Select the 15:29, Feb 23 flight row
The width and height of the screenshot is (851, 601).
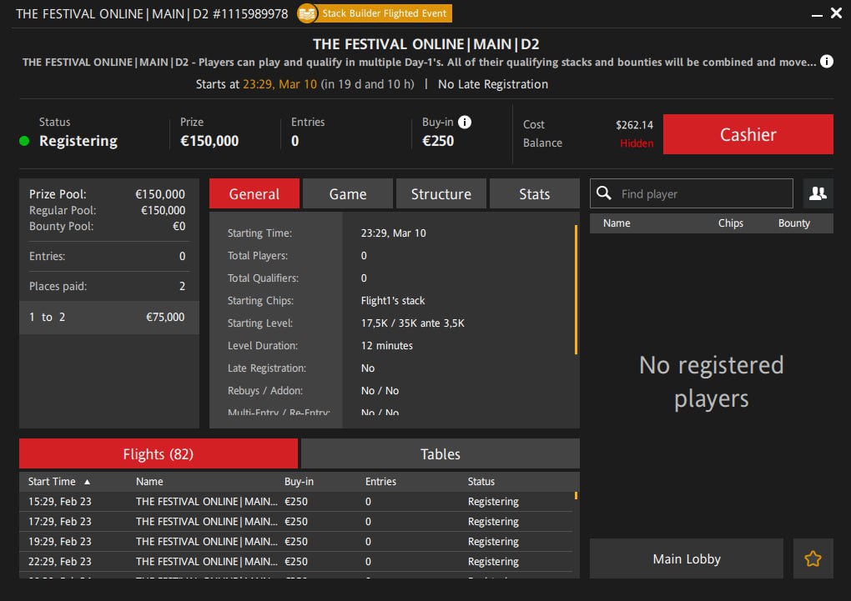(296, 501)
